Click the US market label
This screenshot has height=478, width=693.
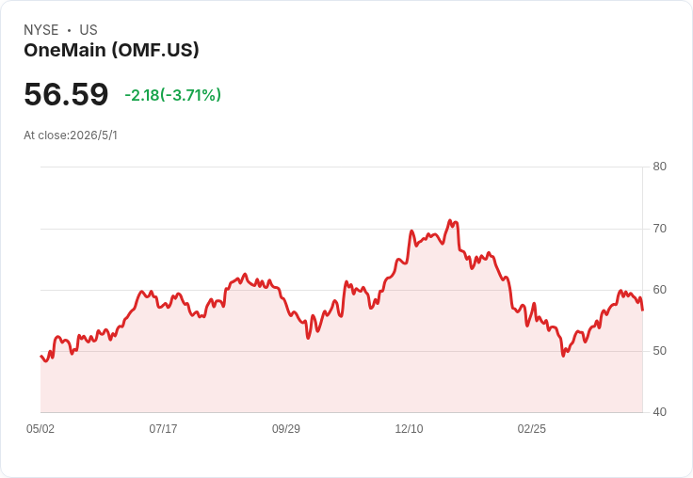89,30
